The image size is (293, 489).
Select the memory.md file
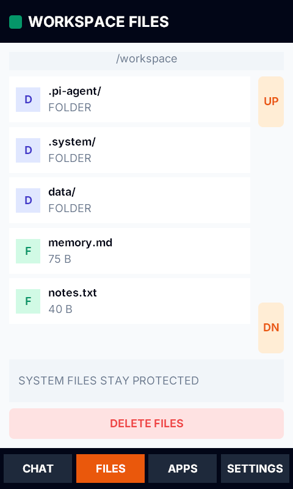click(129, 251)
